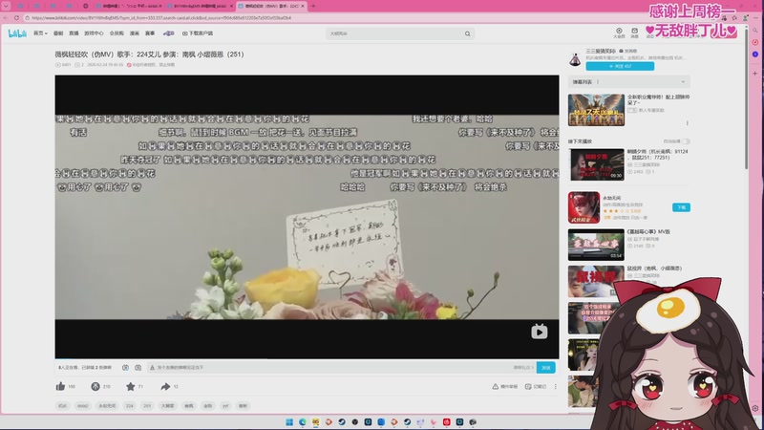Open more options beside notes button
This screenshot has height=430, width=764.
click(555, 387)
